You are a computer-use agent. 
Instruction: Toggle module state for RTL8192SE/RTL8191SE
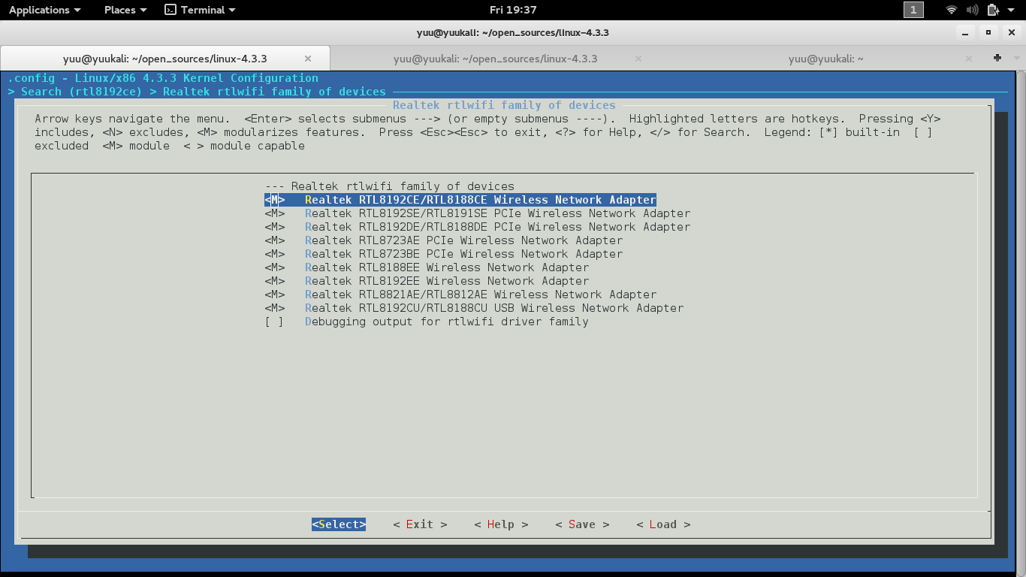[x=275, y=213]
